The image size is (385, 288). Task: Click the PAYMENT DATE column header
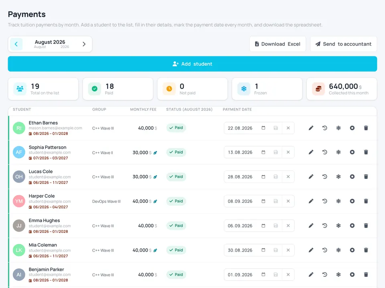pos(237,110)
